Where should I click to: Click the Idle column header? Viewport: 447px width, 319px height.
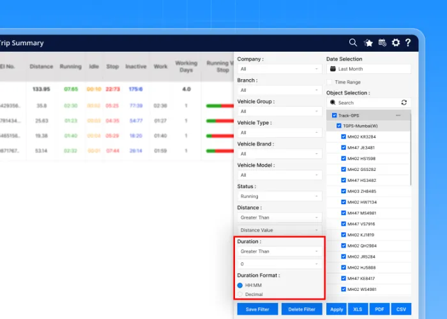tap(94, 66)
